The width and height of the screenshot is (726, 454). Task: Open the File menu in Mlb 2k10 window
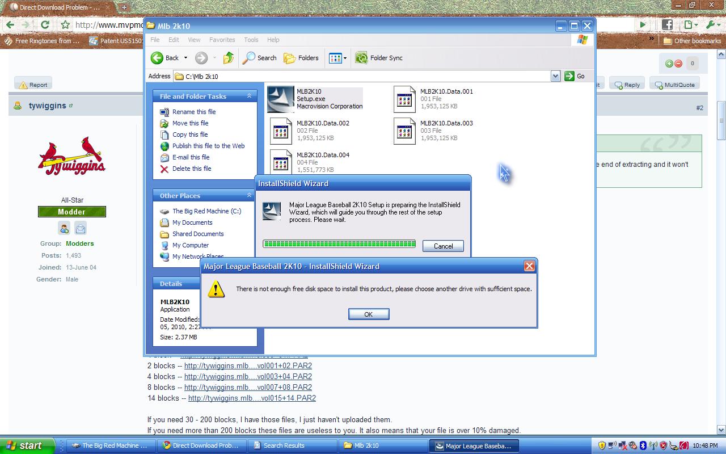(155, 40)
